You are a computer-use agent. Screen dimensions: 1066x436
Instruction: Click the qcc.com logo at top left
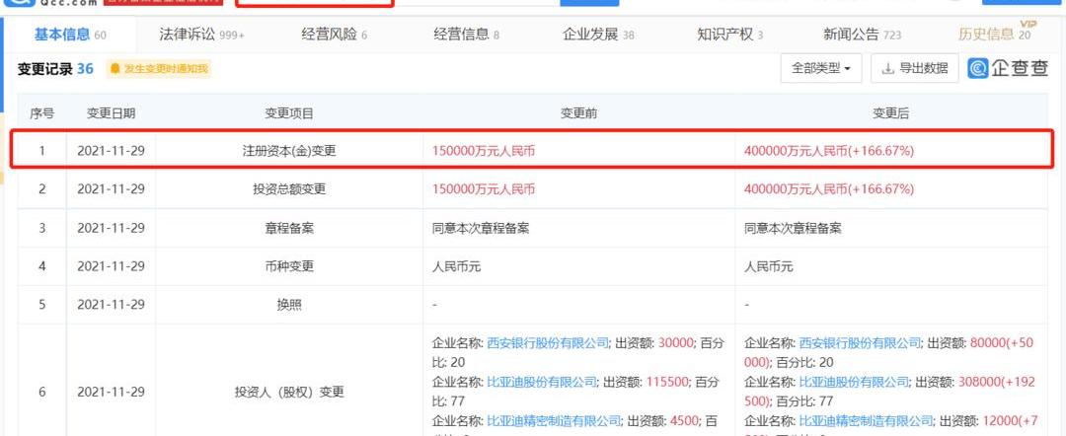51,2
